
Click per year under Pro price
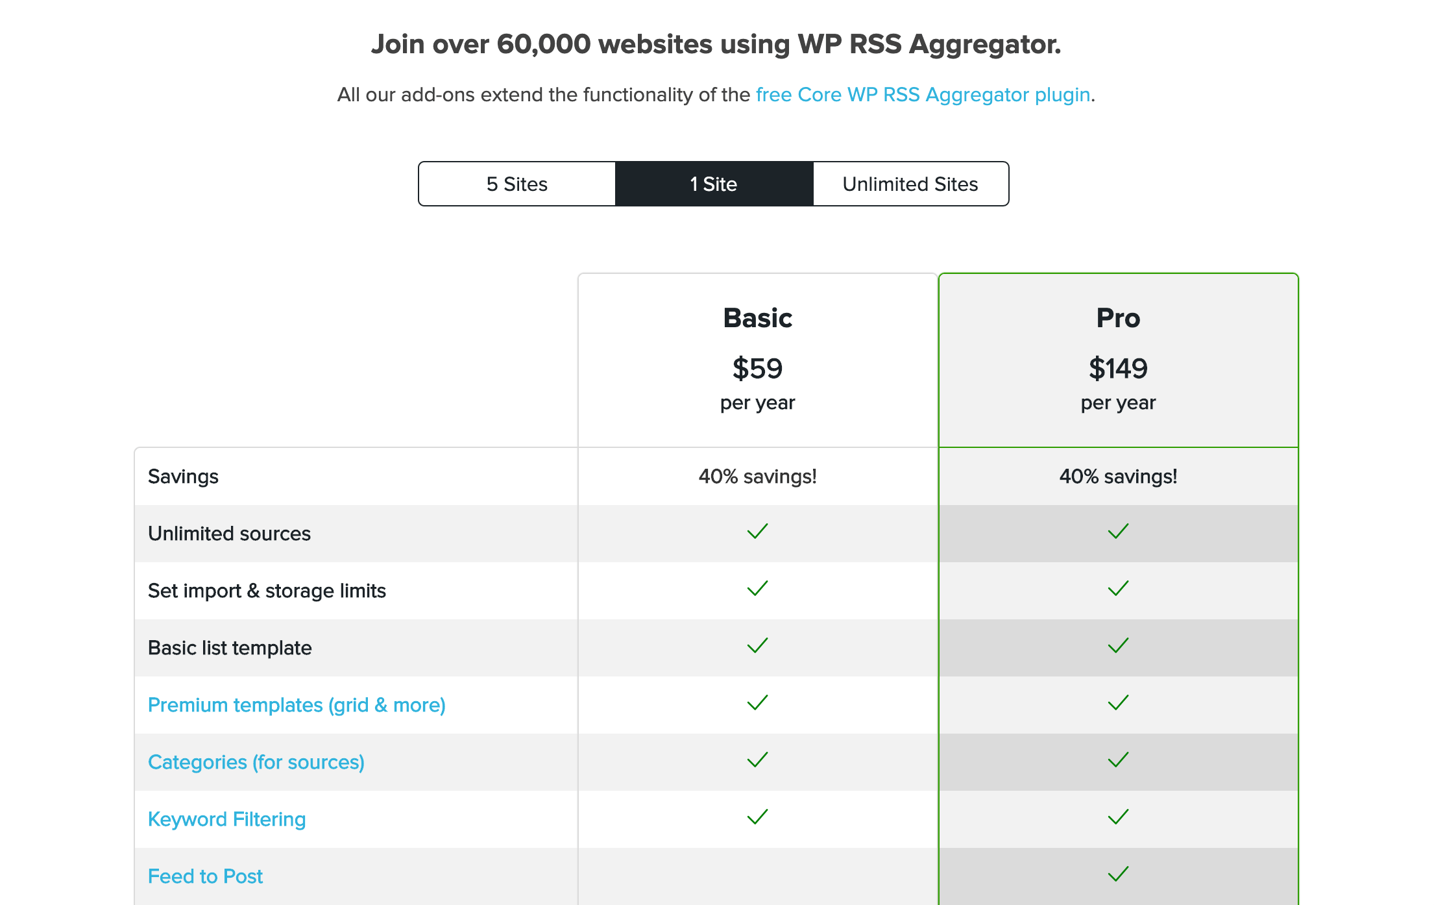[x=1118, y=403]
